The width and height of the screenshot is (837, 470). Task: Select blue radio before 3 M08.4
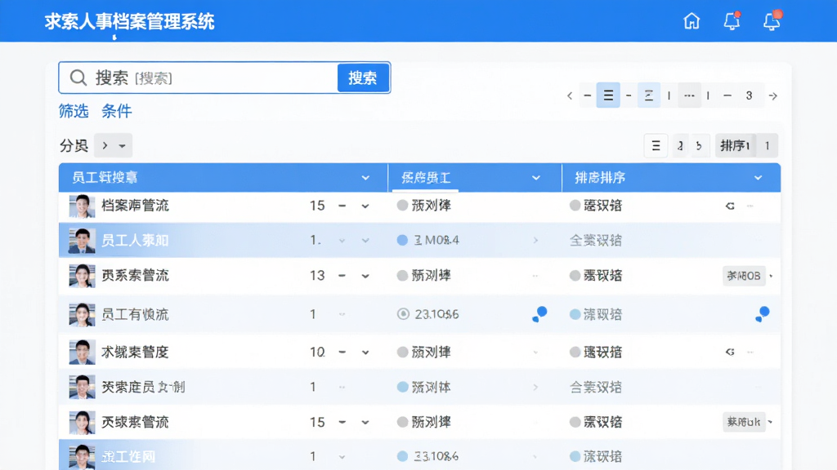point(402,241)
